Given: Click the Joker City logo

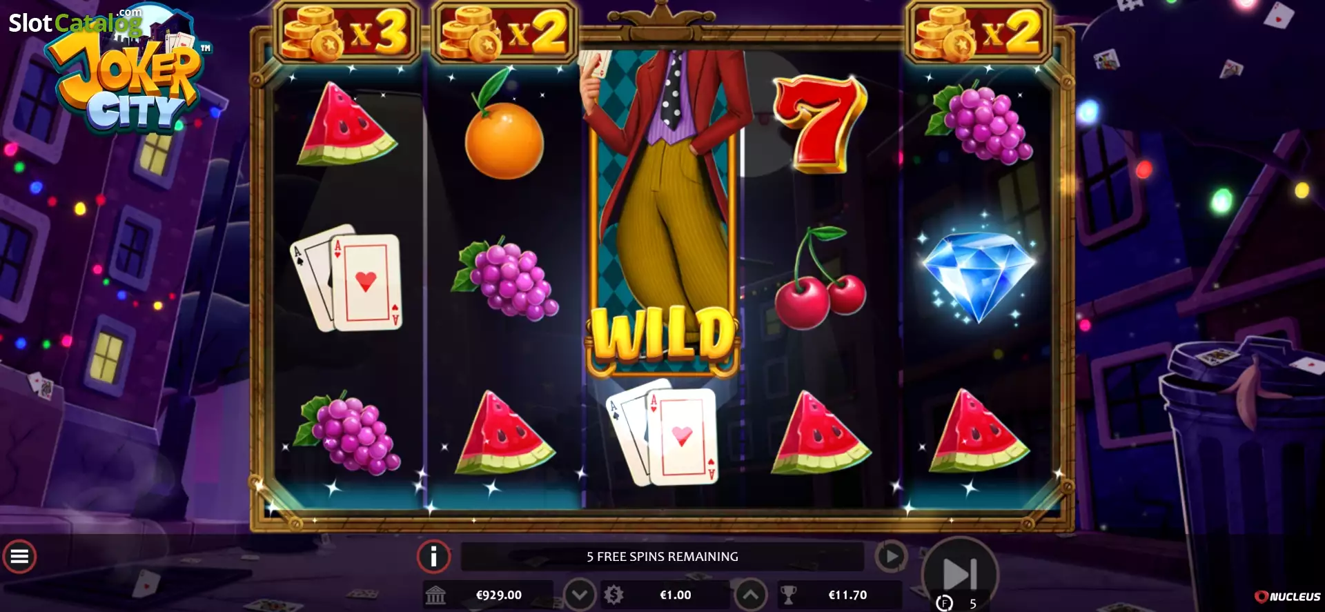Looking at the screenshot, I should (x=128, y=75).
